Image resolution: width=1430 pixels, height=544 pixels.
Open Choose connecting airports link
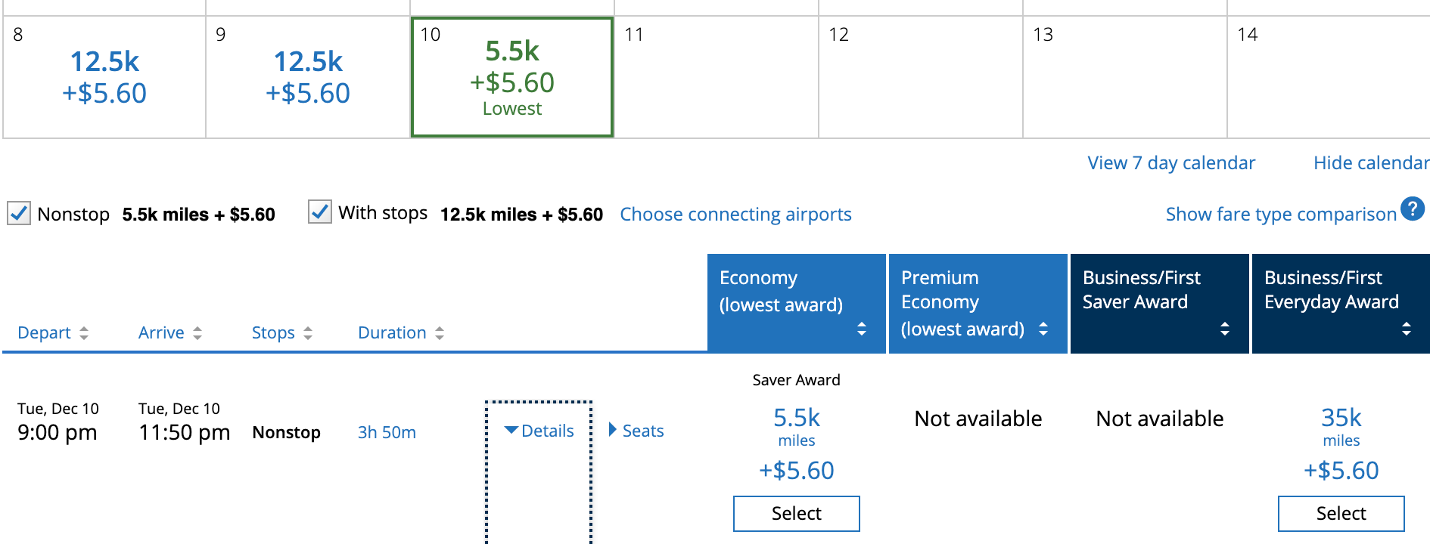735,215
